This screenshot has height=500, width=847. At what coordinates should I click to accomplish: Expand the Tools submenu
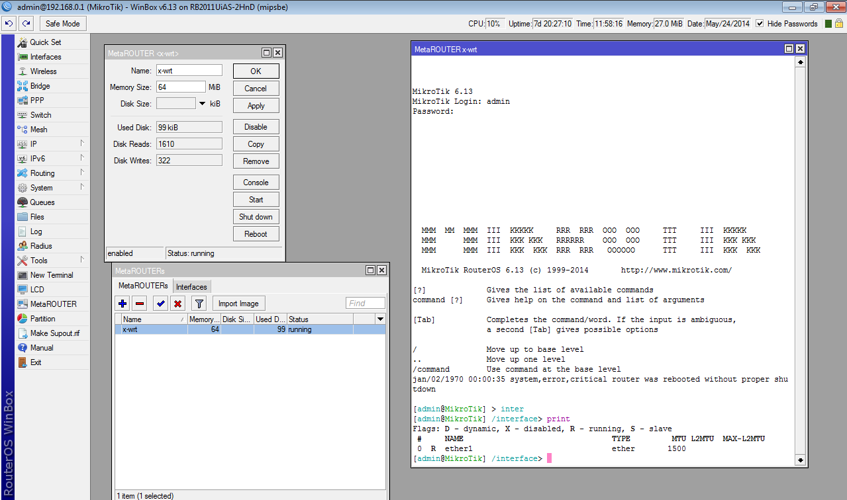[x=52, y=261]
